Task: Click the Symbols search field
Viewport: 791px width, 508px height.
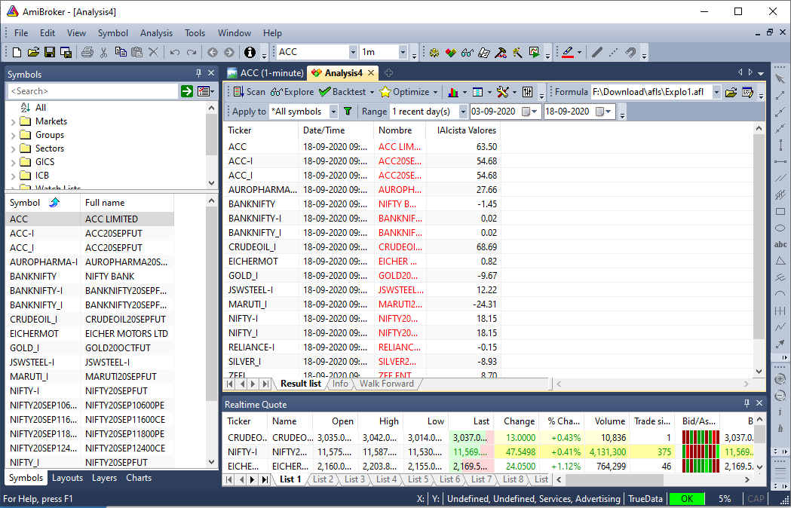Action: click(94, 91)
